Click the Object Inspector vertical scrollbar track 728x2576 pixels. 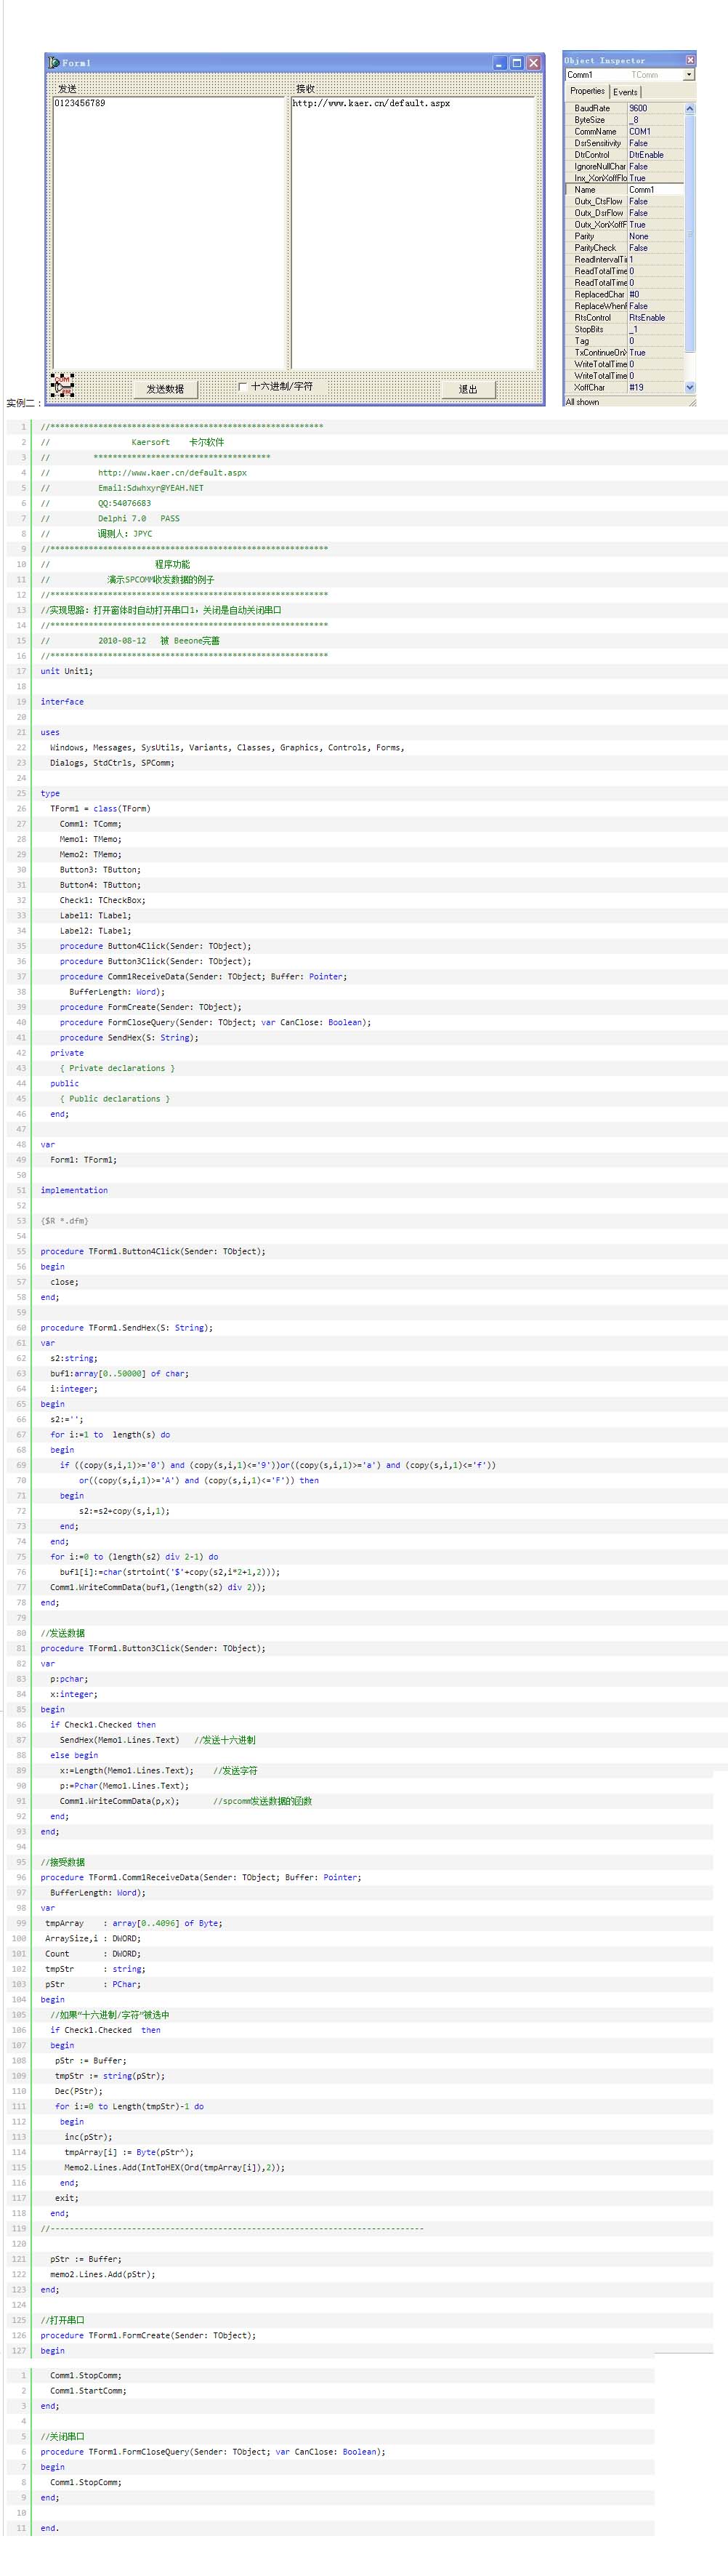[689, 300]
